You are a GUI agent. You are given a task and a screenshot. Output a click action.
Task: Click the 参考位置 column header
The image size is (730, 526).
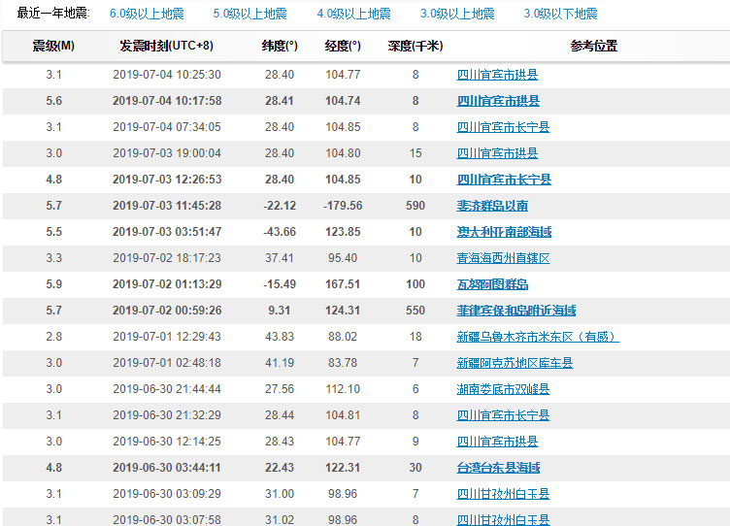point(593,46)
